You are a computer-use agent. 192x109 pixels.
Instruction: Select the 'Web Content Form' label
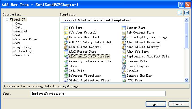pos(140,33)
